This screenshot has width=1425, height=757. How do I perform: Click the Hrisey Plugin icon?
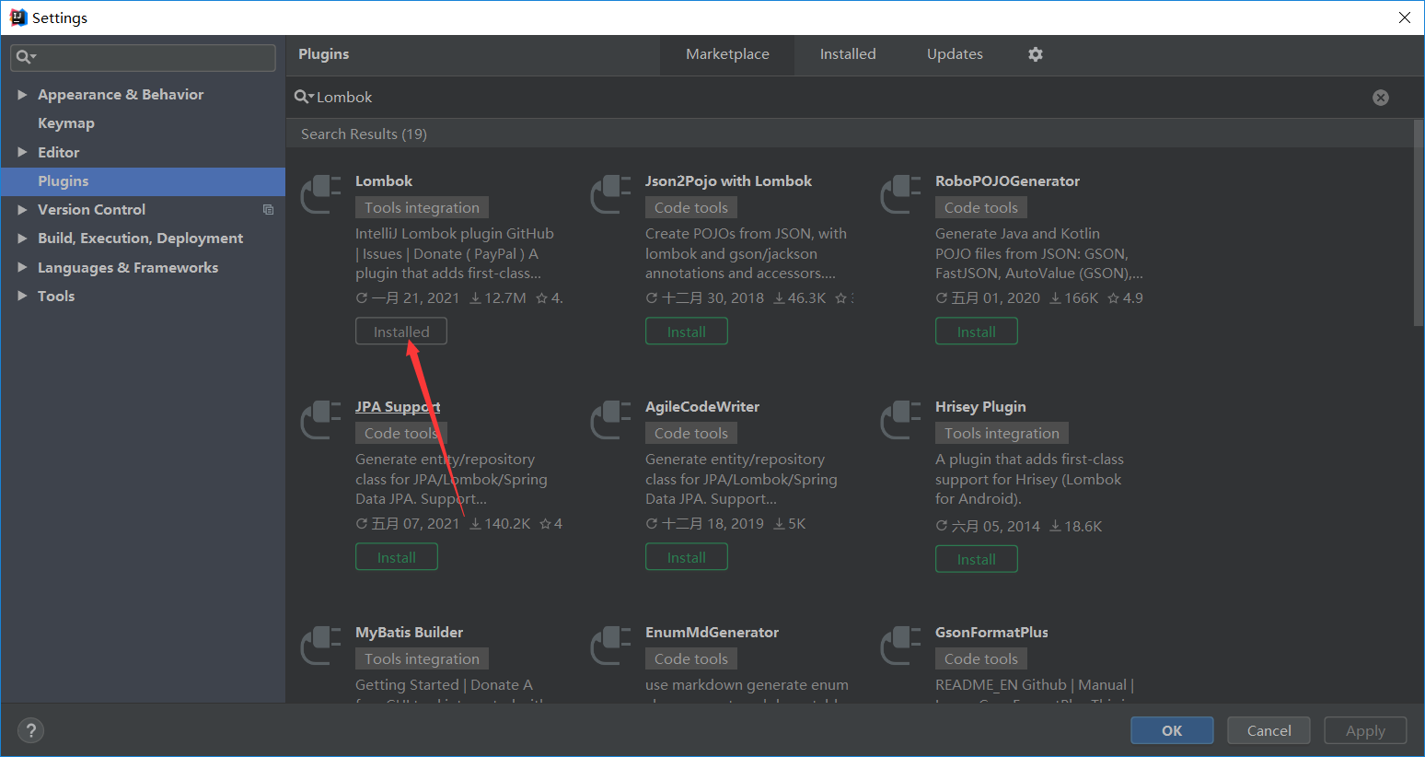coord(901,419)
